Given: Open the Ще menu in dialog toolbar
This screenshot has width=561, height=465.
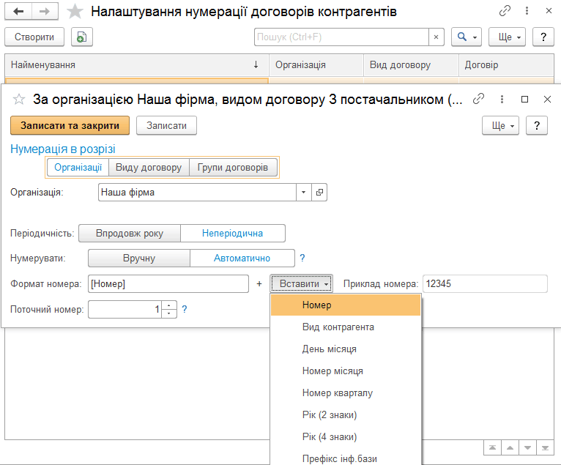Looking at the screenshot, I should click(x=500, y=125).
